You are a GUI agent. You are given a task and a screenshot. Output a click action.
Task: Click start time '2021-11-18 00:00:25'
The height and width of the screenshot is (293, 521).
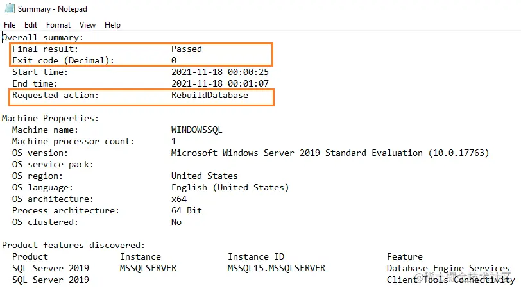click(220, 72)
